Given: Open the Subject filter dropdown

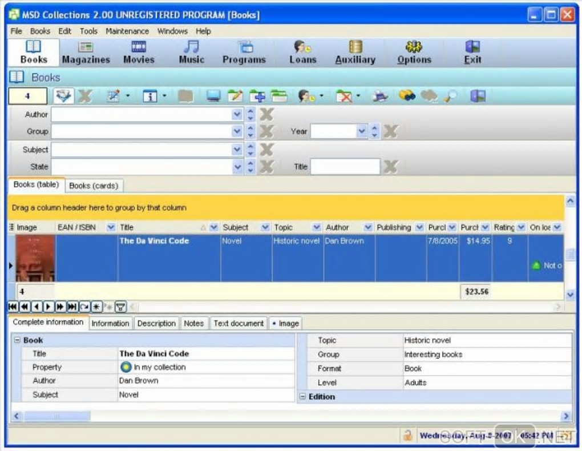Looking at the screenshot, I should click(x=237, y=150).
